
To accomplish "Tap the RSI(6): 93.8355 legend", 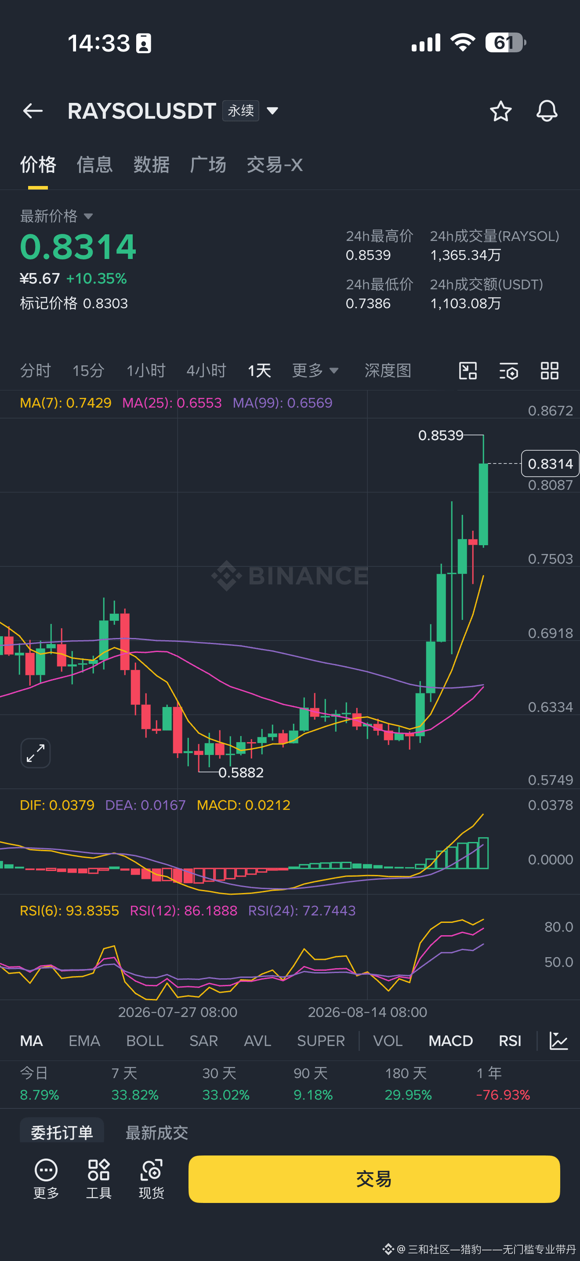I will pos(69,911).
